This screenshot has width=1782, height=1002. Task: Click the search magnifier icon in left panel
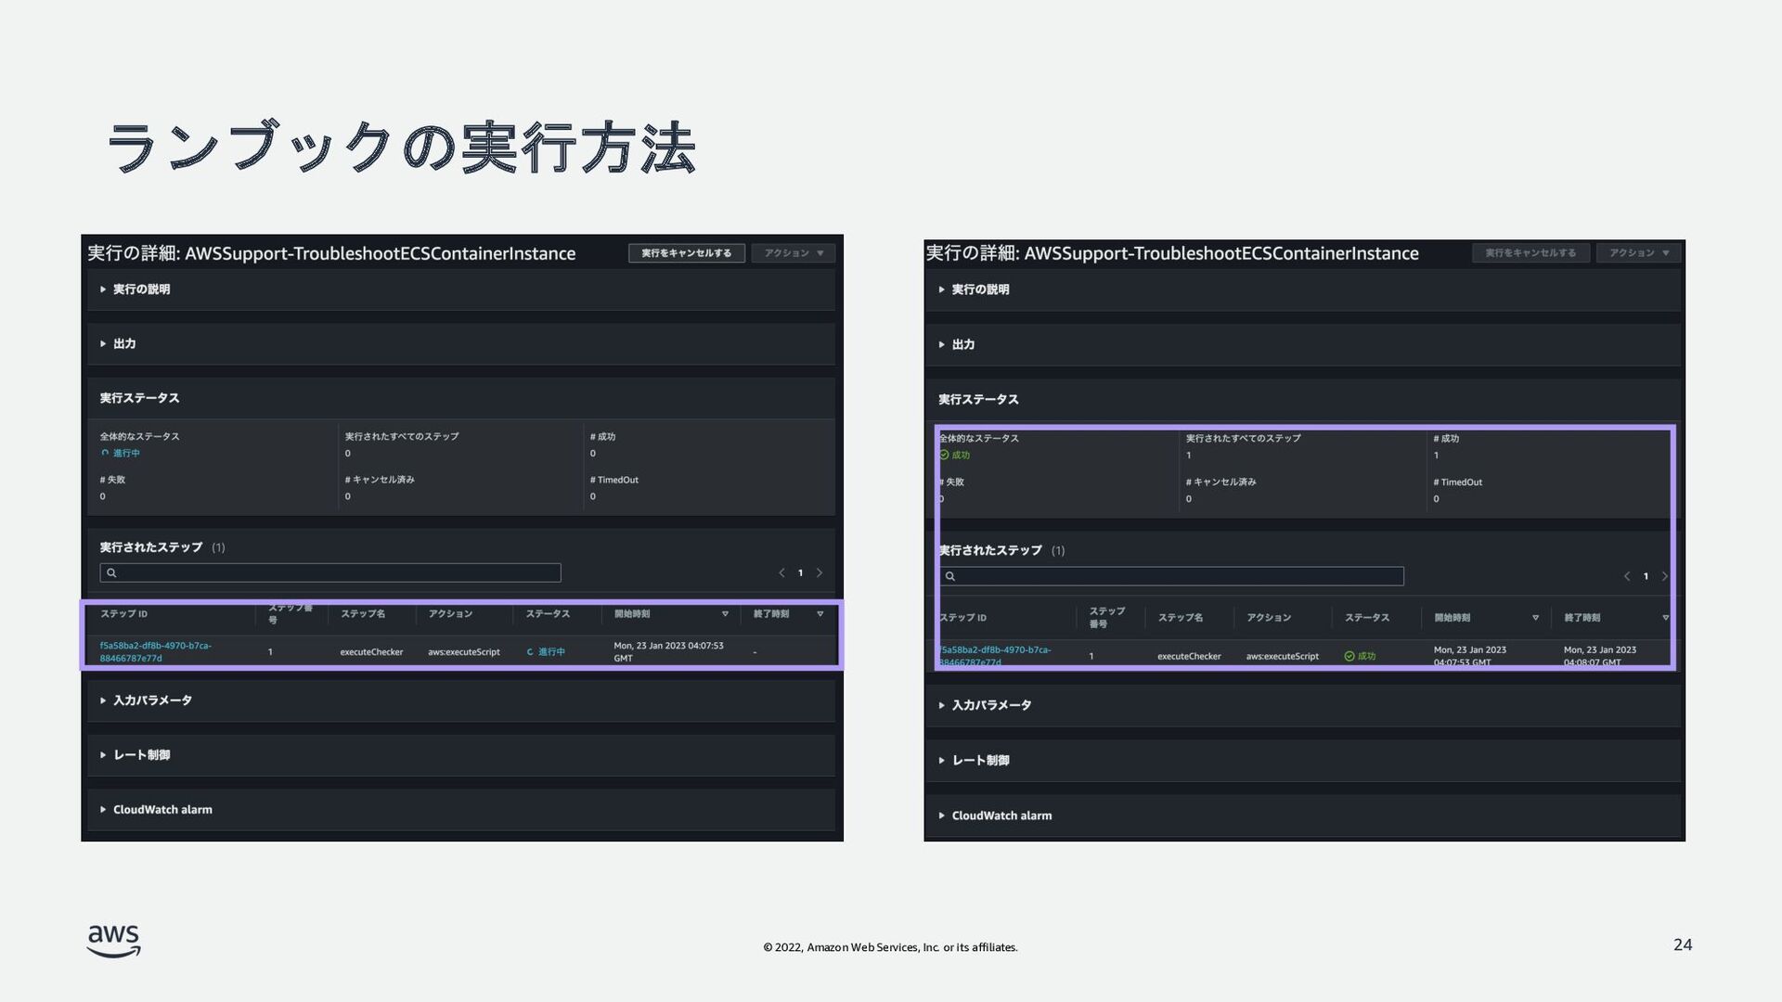click(111, 573)
